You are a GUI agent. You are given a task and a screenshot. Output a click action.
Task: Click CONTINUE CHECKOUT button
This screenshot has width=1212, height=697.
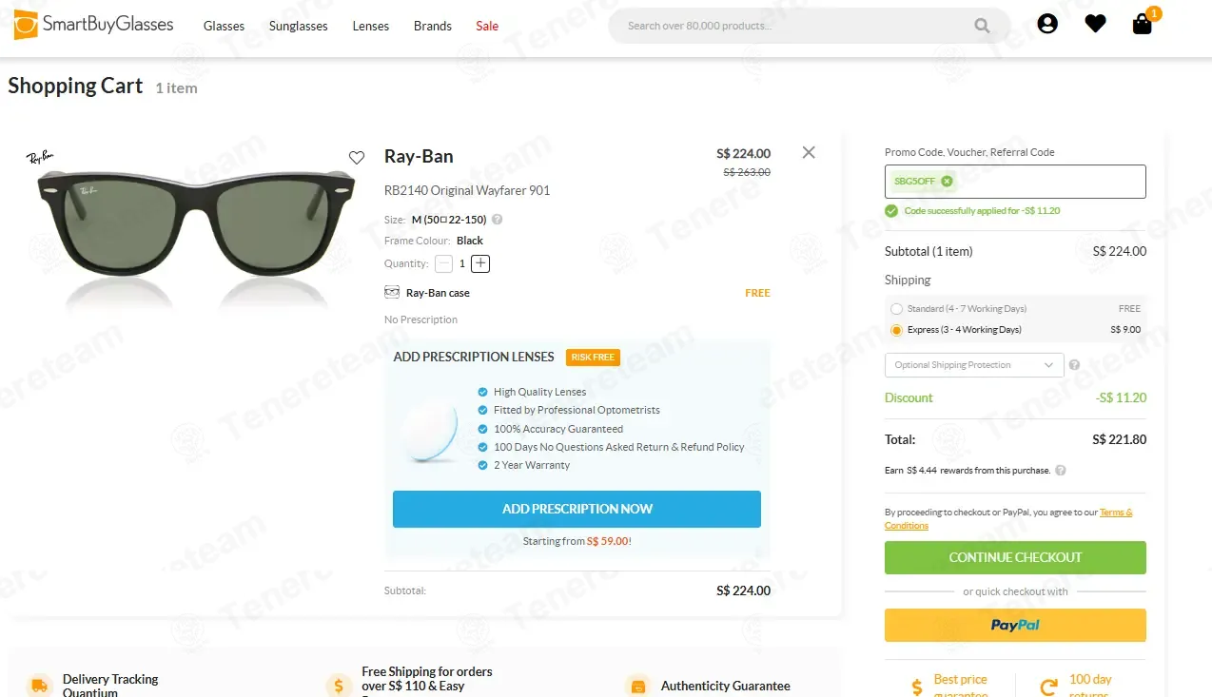tap(1015, 557)
